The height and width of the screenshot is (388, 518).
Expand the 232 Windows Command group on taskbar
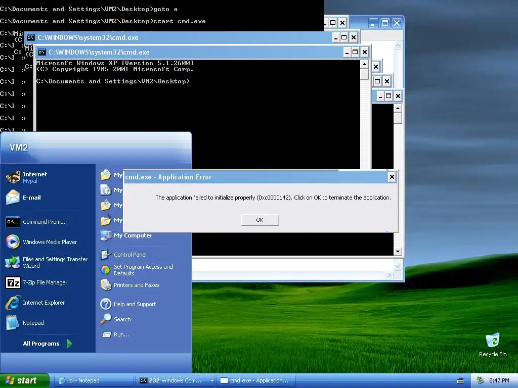(176, 380)
